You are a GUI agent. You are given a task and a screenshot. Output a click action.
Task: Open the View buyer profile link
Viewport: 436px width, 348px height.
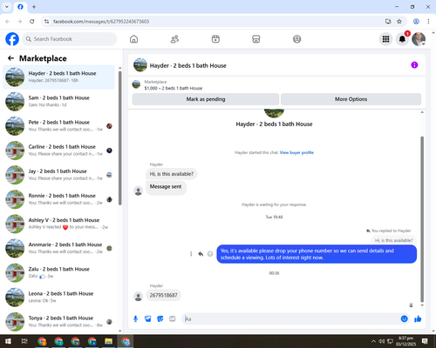point(296,152)
